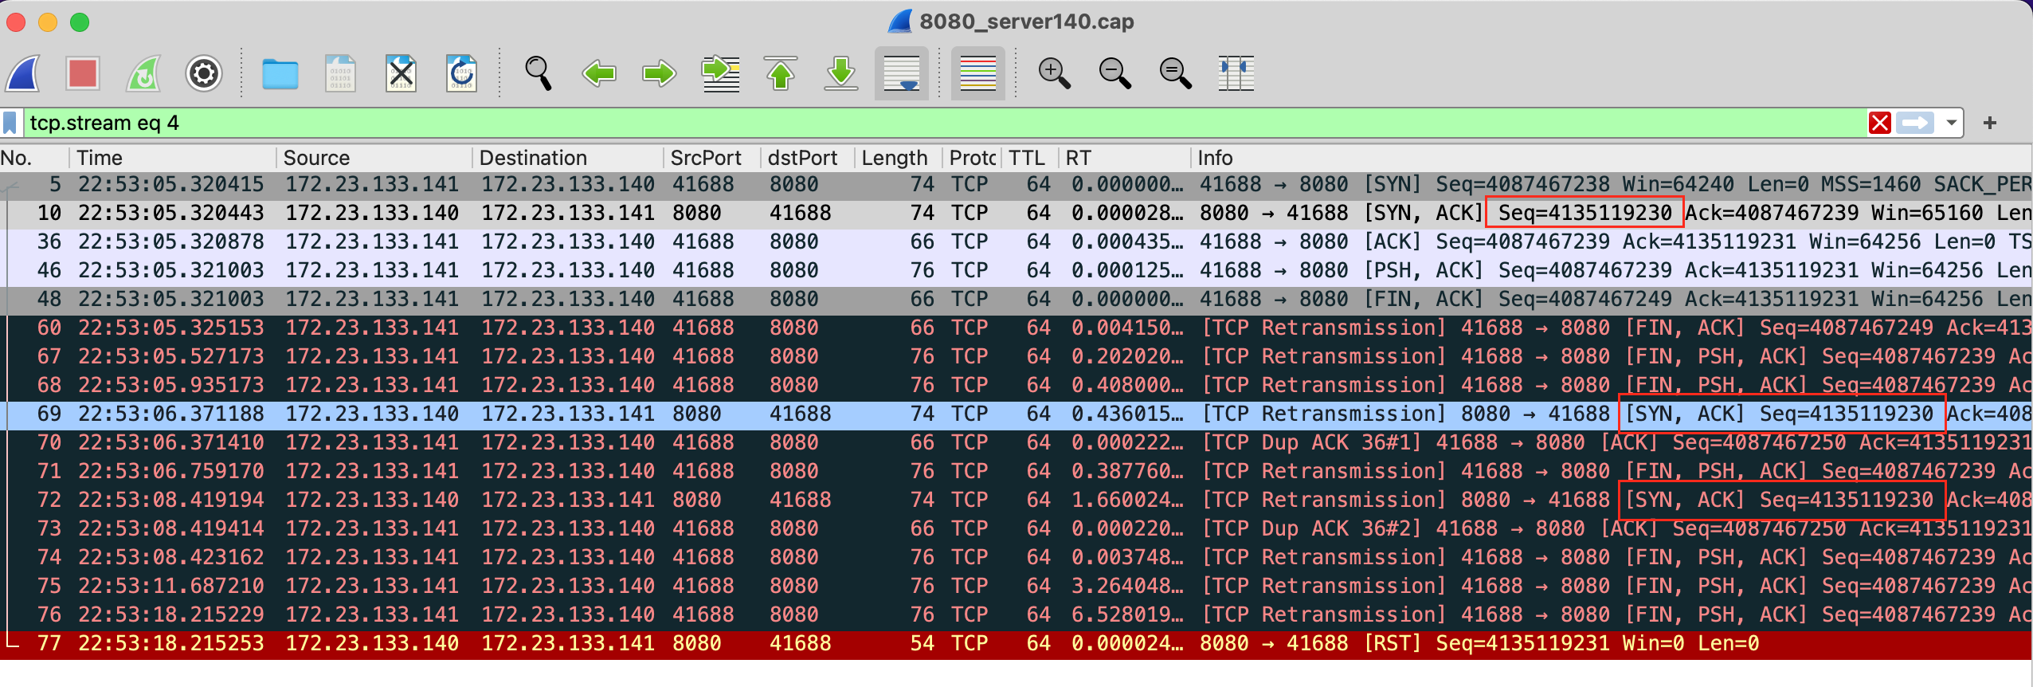
Task: Select packet 70 Dup ACK 36#1 row
Action: 1016,442
